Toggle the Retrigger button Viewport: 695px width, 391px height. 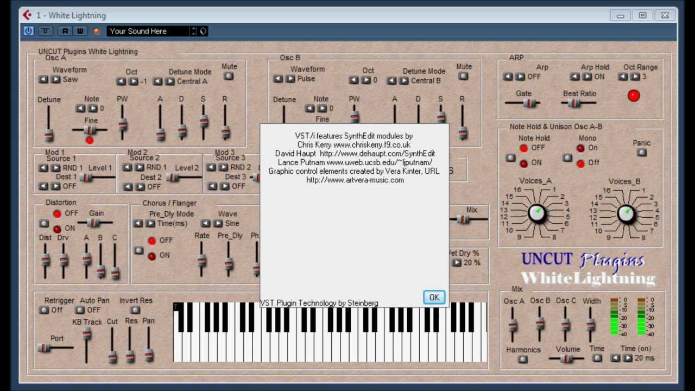coord(44,310)
